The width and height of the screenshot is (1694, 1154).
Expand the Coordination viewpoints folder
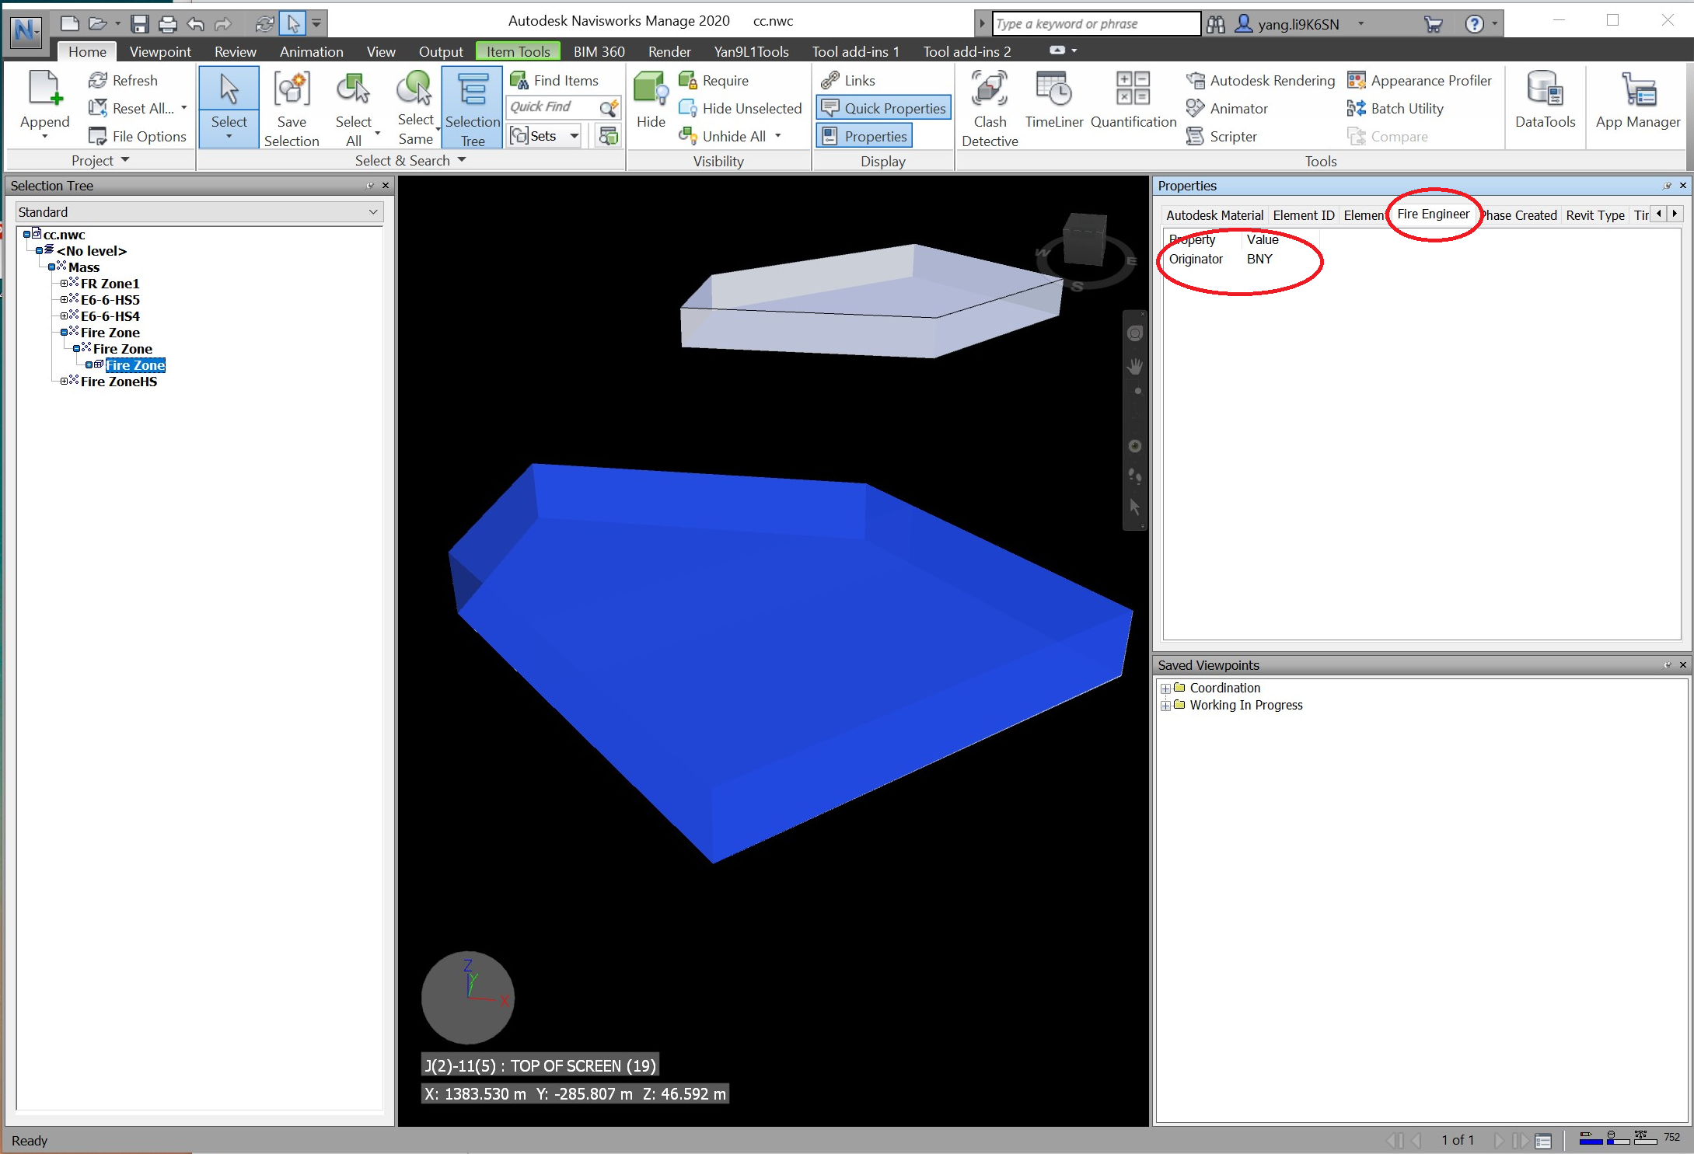pyautogui.click(x=1165, y=689)
